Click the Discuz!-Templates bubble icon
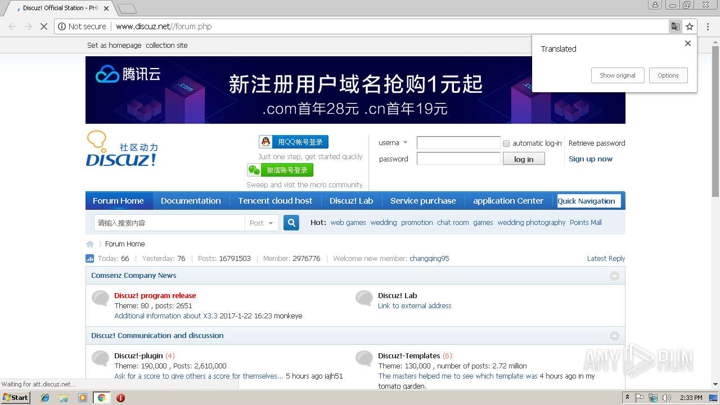Viewport: 720px width, 405px height. click(x=364, y=358)
